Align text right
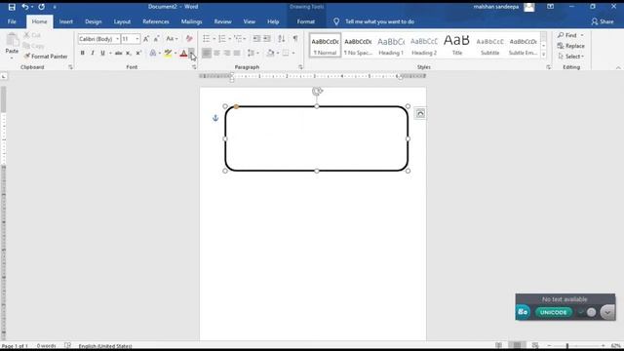Screen dimensions: 624x351 pos(227,53)
